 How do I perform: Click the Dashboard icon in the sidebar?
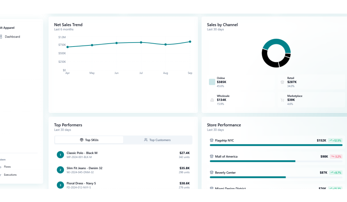[x=1, y=37]
